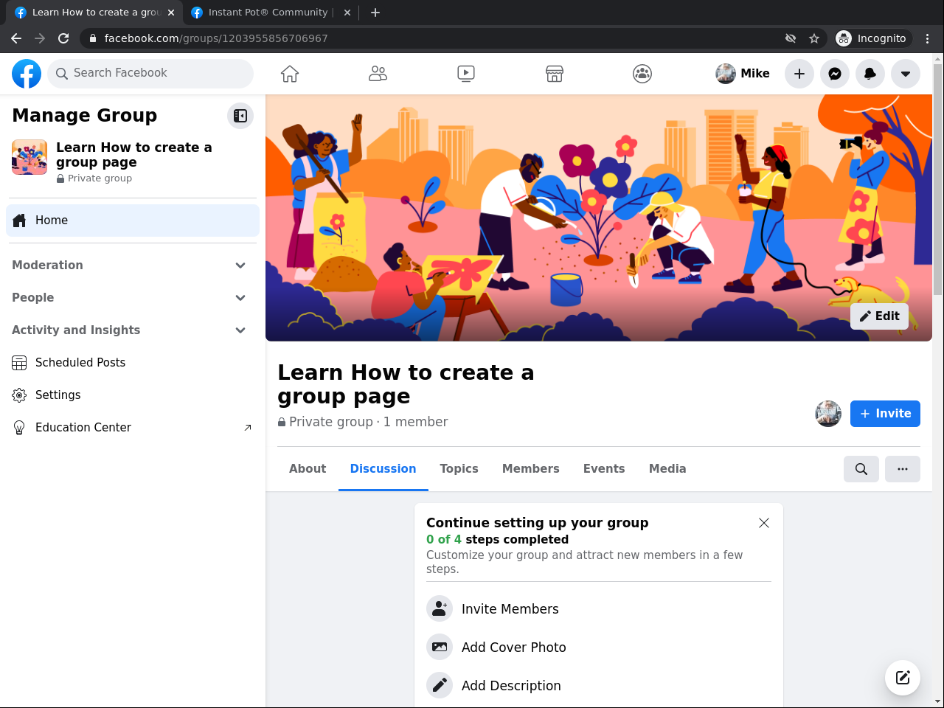Open the Events tab
This screenshot has height=708, width=944.
click(604, 469)
